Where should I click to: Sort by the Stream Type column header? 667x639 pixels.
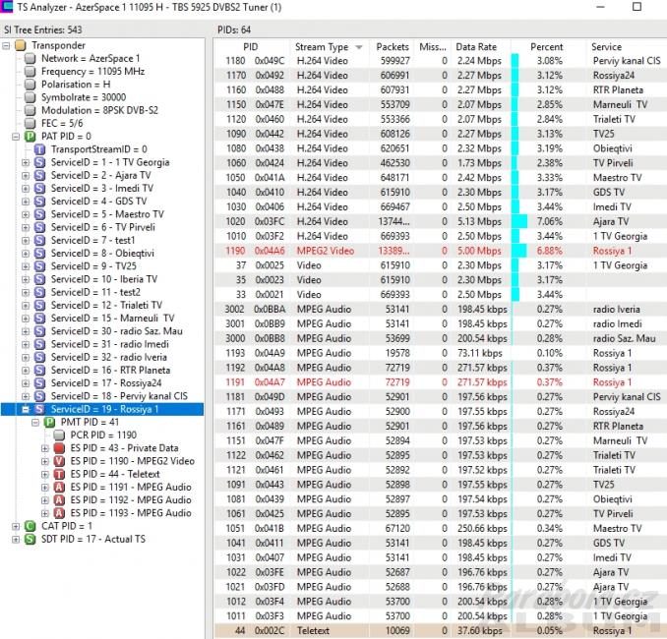pos(330,47)
